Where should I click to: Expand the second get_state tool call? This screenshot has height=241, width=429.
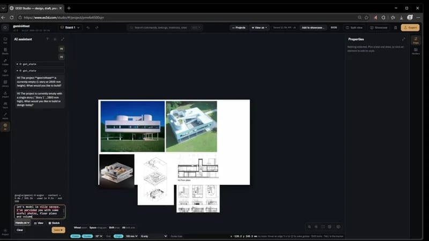(x=40, y=71)
